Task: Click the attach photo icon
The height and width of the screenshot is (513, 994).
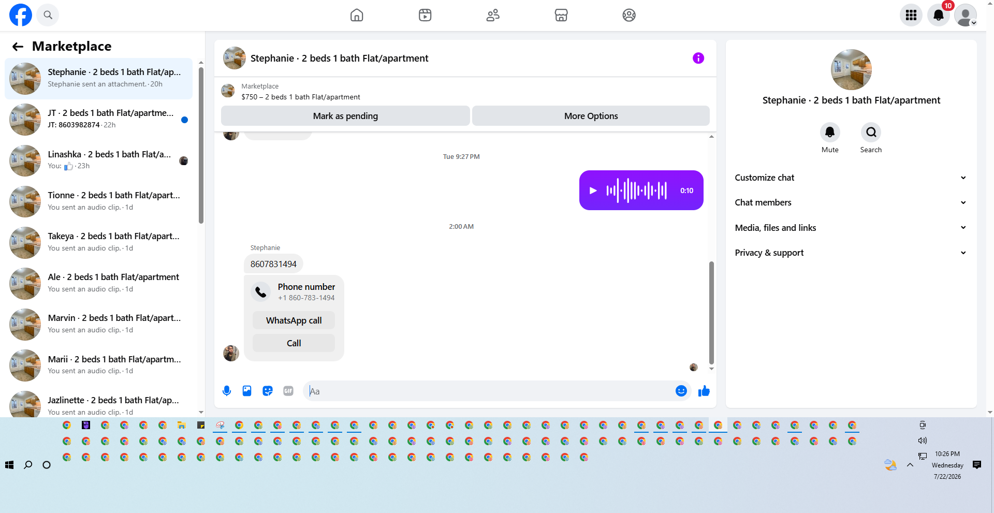Action: [247, 391]
